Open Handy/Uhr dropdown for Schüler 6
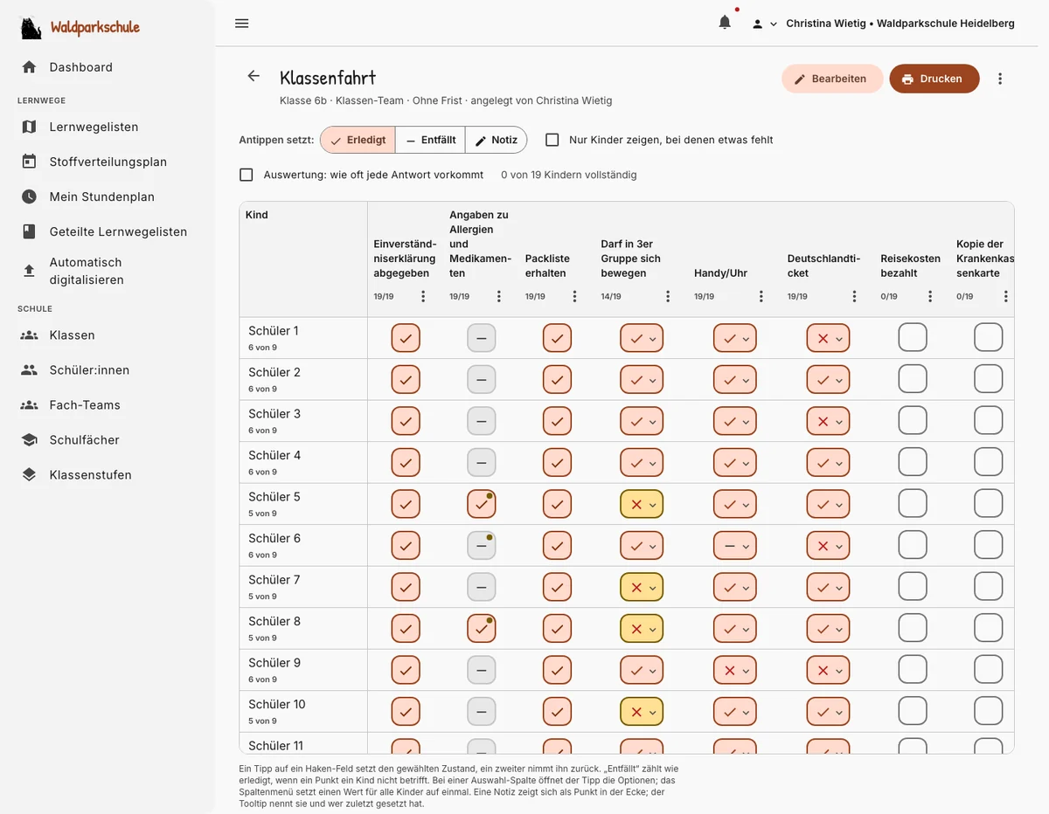Screen dimensions: 1049x814 pos(735,546)
